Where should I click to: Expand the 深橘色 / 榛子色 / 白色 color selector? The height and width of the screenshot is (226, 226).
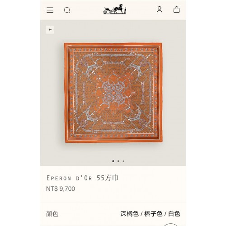[x=150, y=214]
